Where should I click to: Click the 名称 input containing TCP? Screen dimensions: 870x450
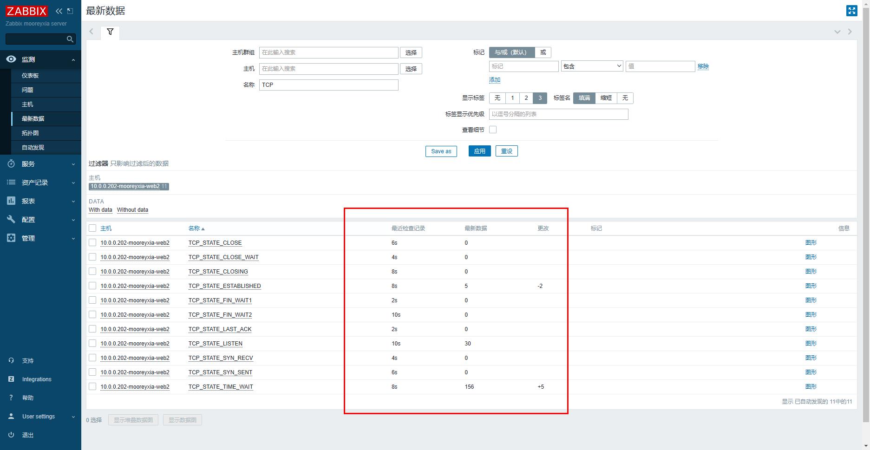coord(329,85)
